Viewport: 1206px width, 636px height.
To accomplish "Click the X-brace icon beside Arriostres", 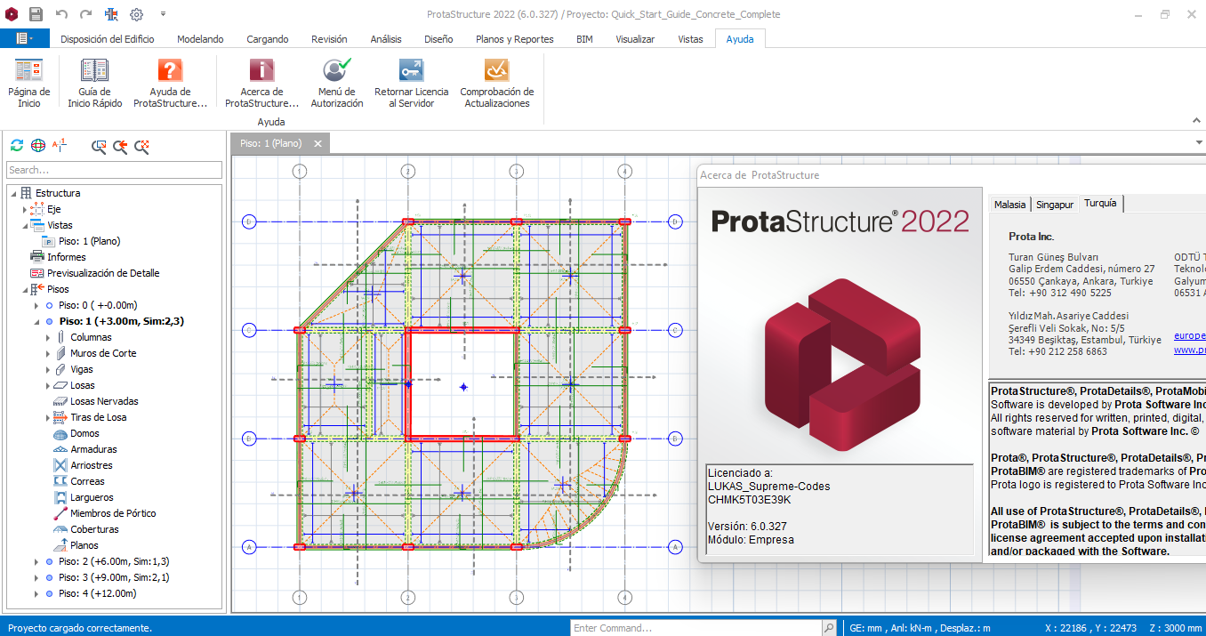I will click(60, 465).
